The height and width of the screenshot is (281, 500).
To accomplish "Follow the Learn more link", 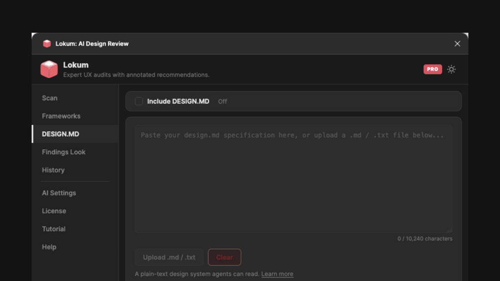I will tap(277, 274).
